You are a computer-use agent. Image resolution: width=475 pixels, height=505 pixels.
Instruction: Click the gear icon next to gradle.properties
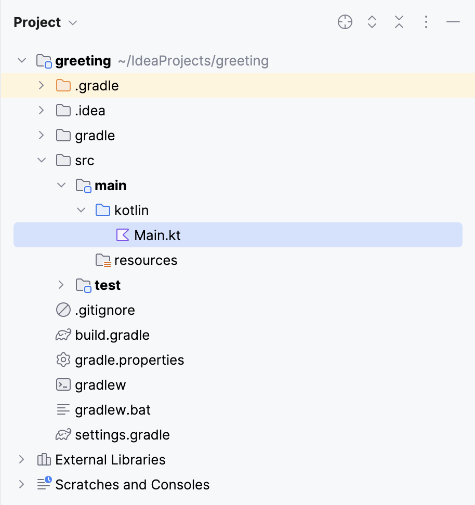[62, 360]
